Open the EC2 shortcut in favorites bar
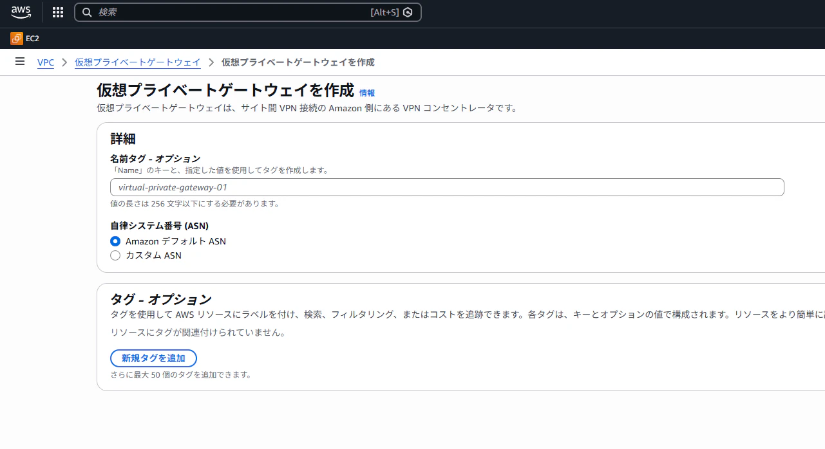Image resolution: width=825 pixels, height=449 pixels. pos(24,39)
